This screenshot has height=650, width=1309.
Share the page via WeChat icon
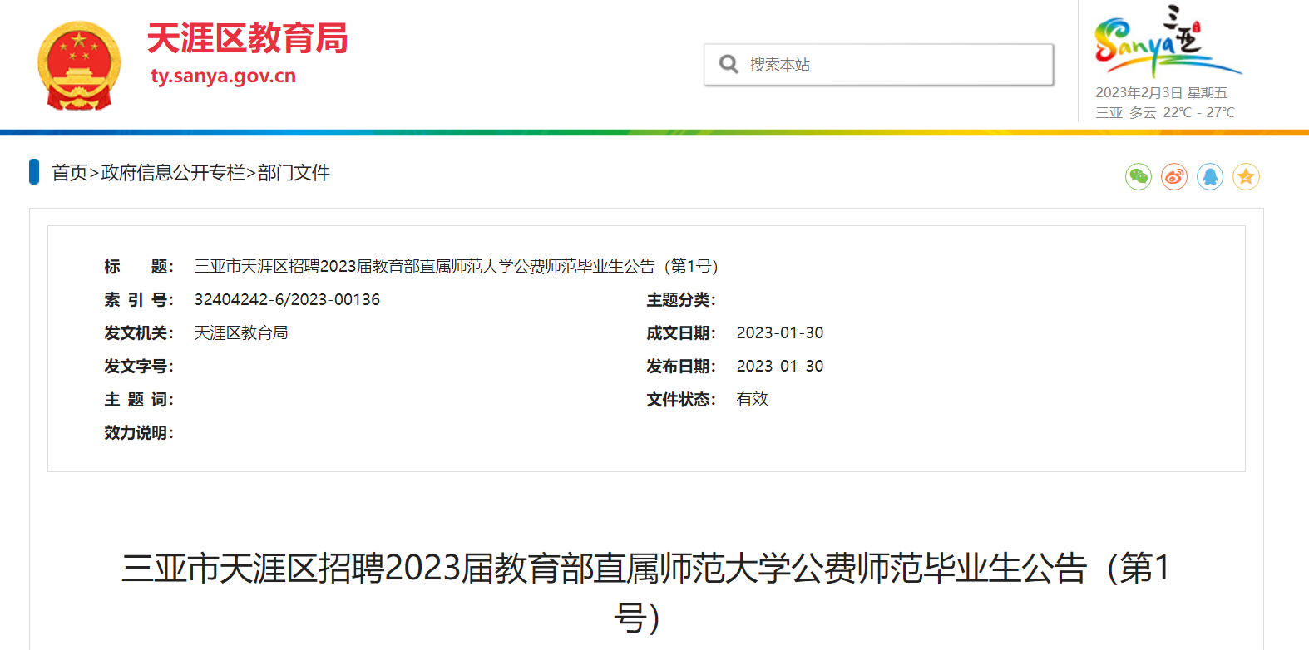[1139, 176]
